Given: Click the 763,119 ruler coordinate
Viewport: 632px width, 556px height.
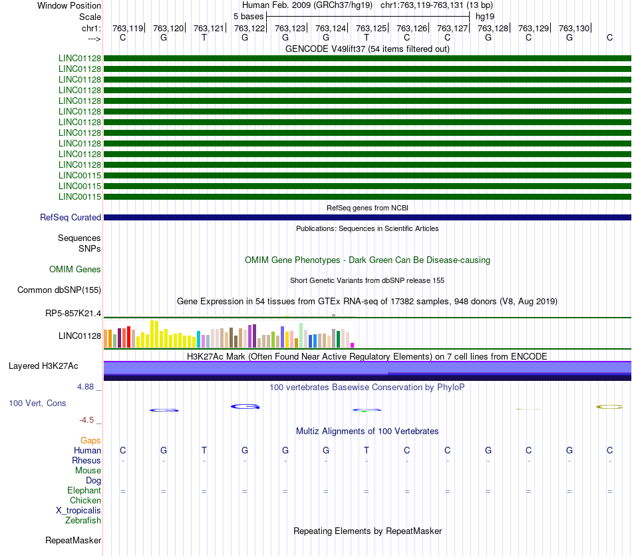Looking at the screenshot, I should (128, 28).
